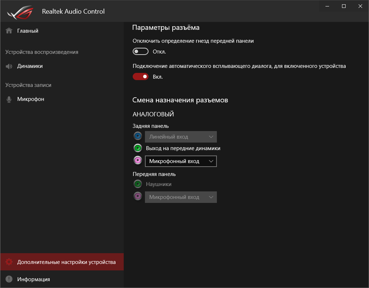Click Смена назначения разъемов heading
This screenshot has height=288, width=369.
tap(180, 100)
